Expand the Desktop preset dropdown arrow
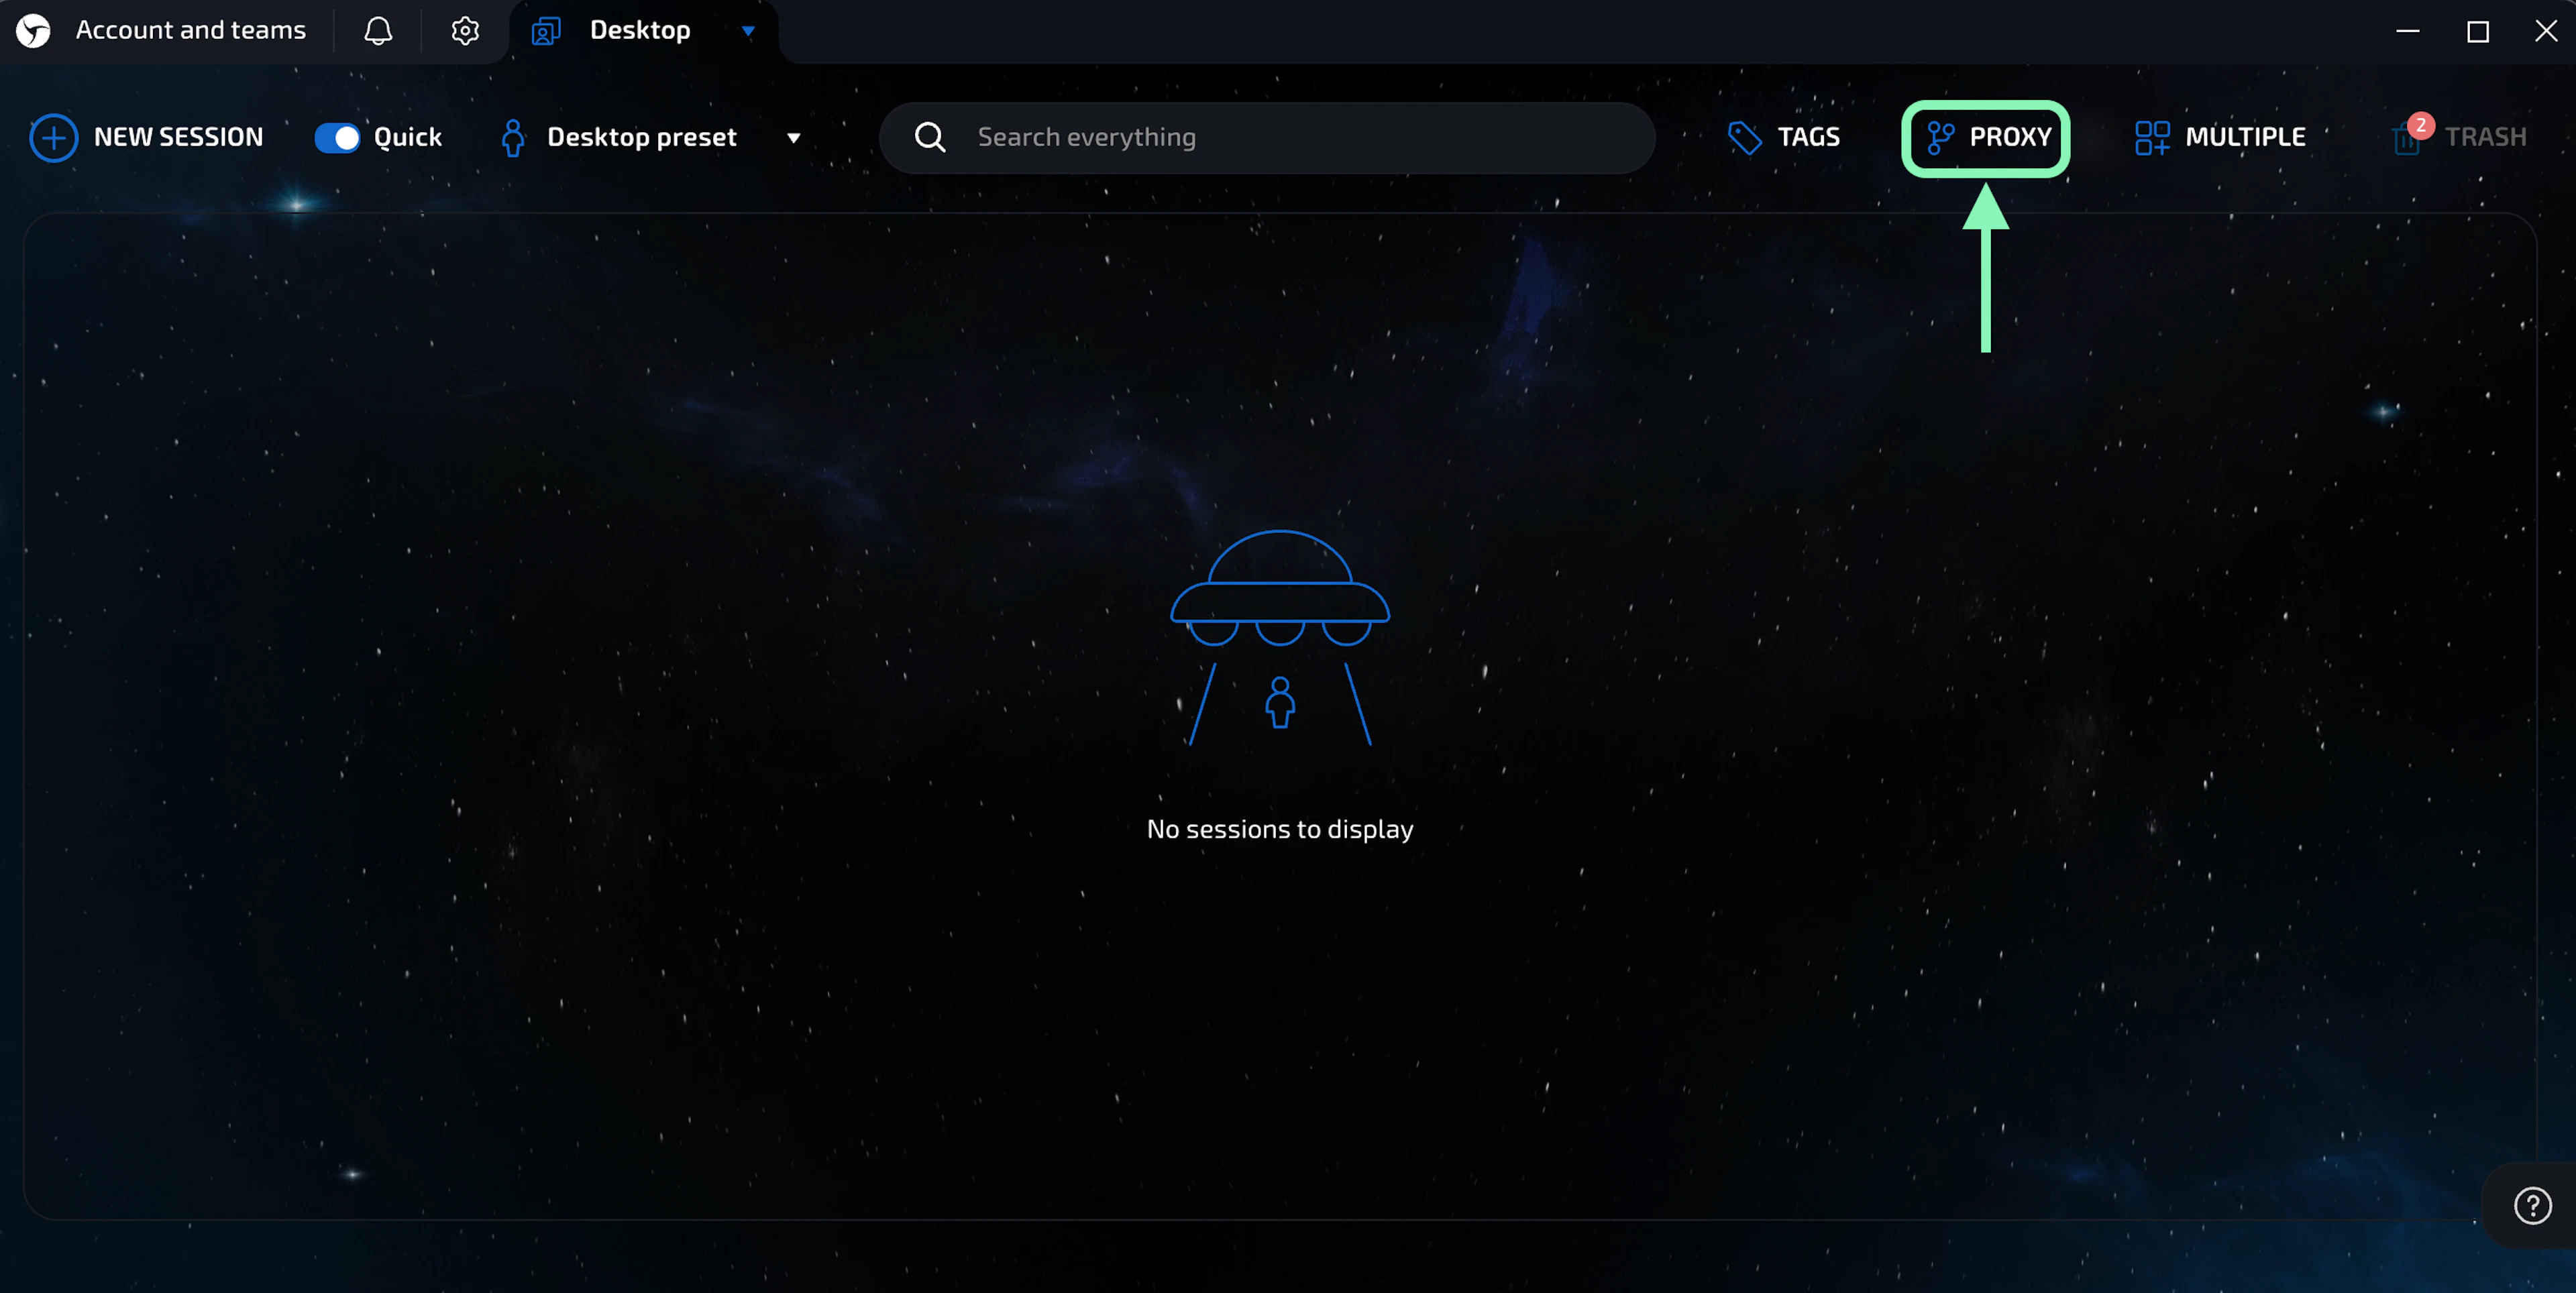Screen dimensions: 2576x1293 click(794, 138)
